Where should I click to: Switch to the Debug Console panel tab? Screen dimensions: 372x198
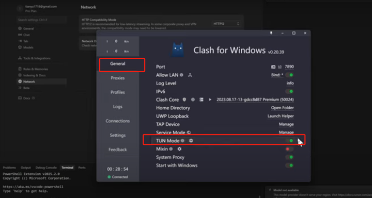46,168
